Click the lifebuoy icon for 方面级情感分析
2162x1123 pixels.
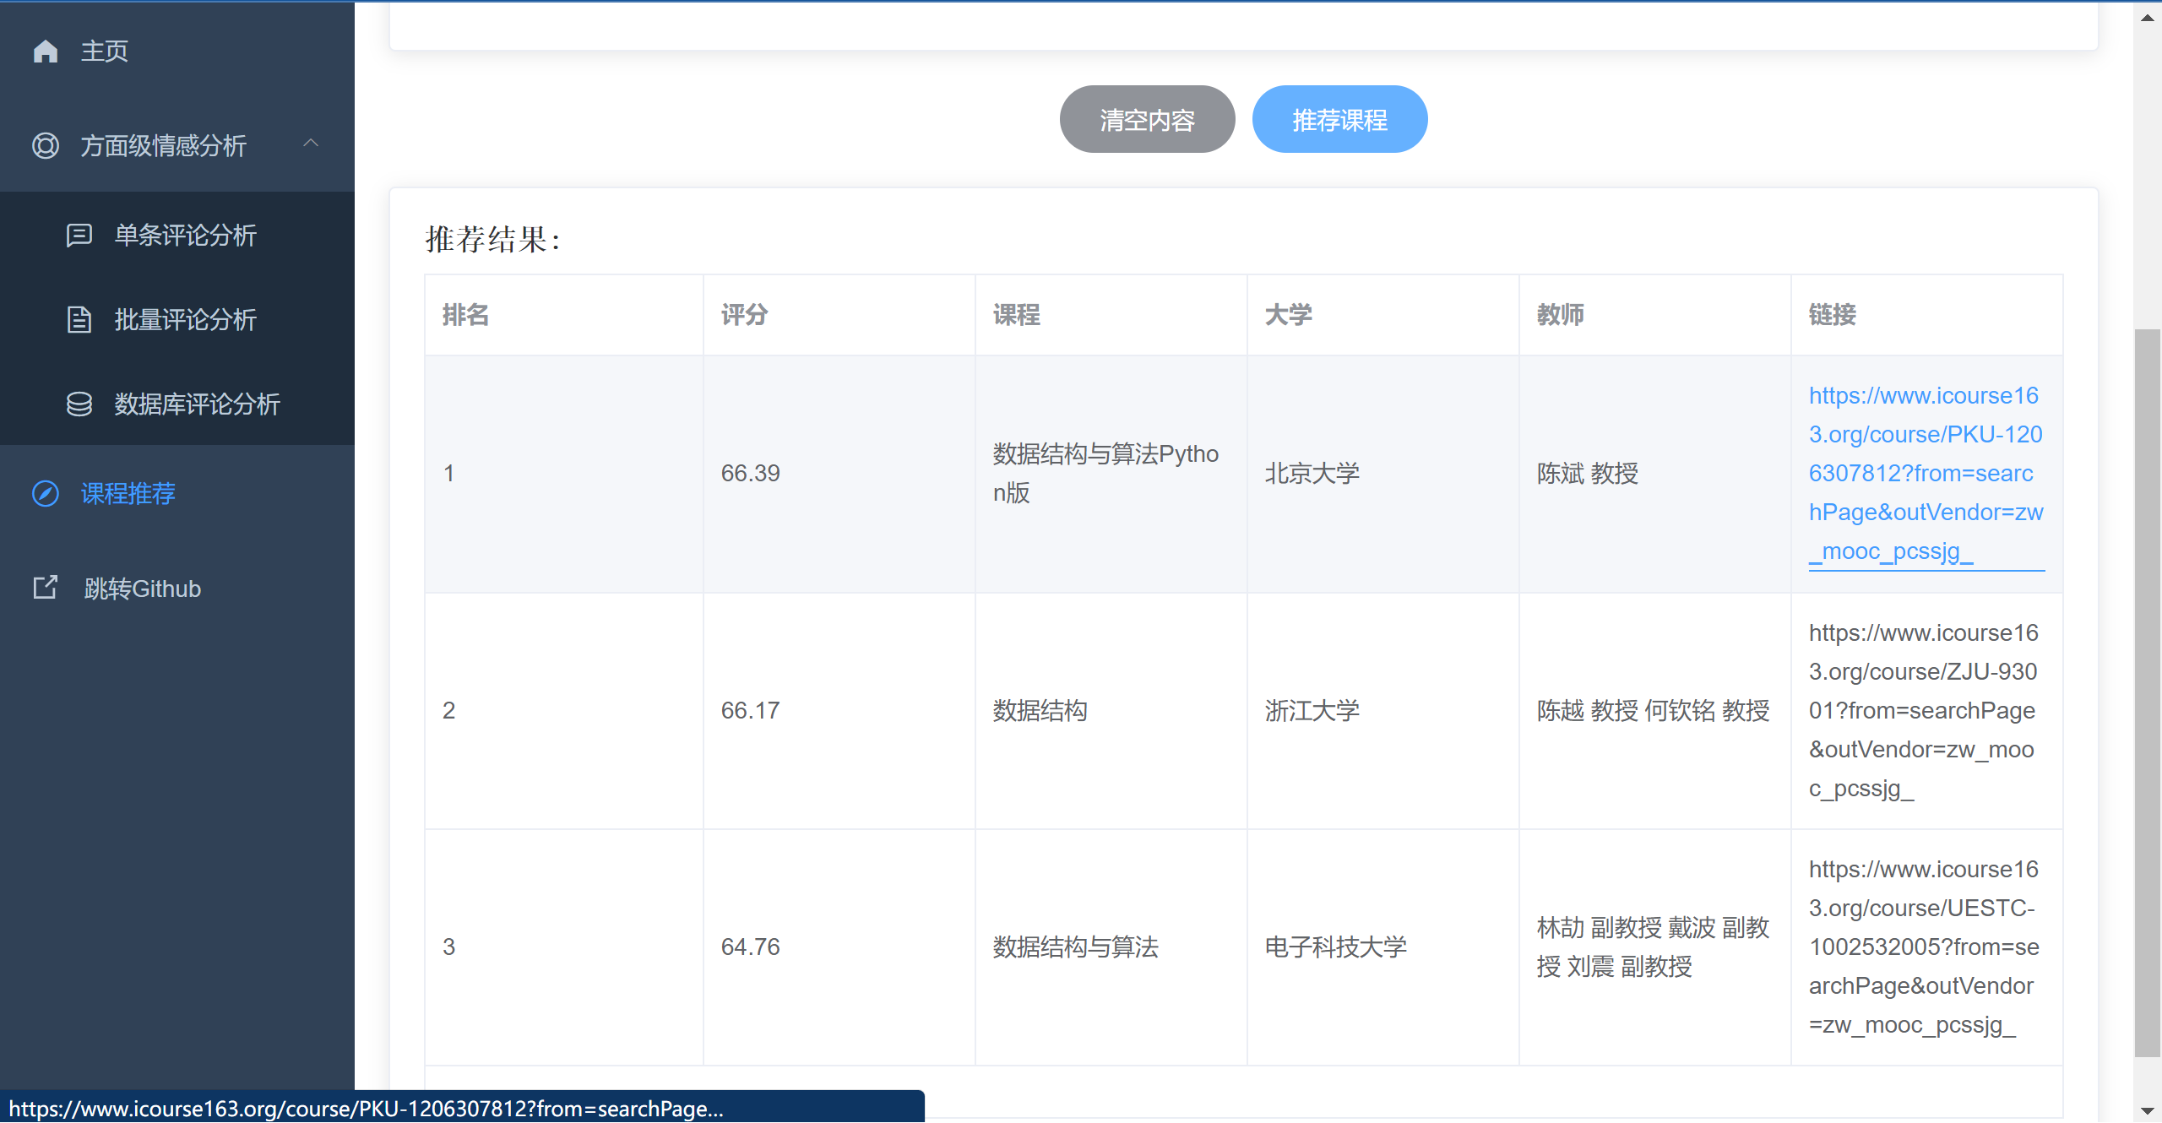click(x=46, y=145)
